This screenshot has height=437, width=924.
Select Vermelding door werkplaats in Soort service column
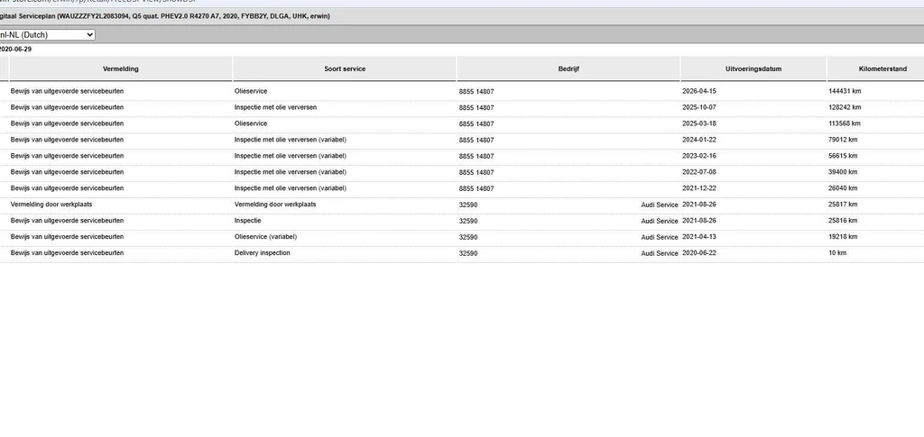(275, 205)
